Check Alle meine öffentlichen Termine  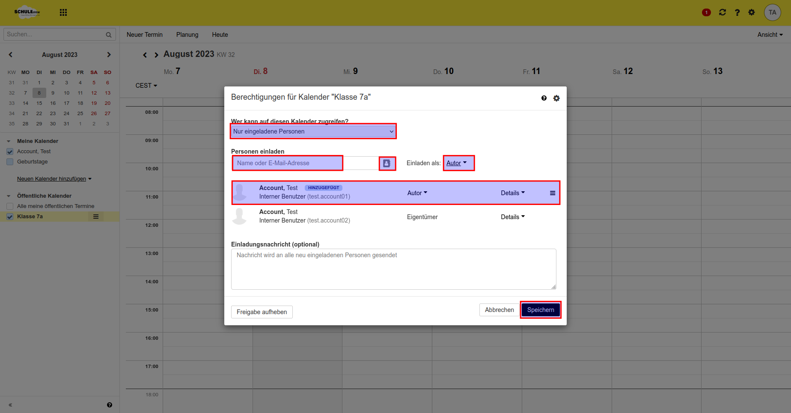tap(9, 206)
